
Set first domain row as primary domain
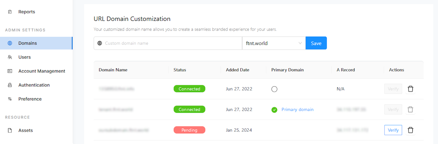click(x=274, y=89)
